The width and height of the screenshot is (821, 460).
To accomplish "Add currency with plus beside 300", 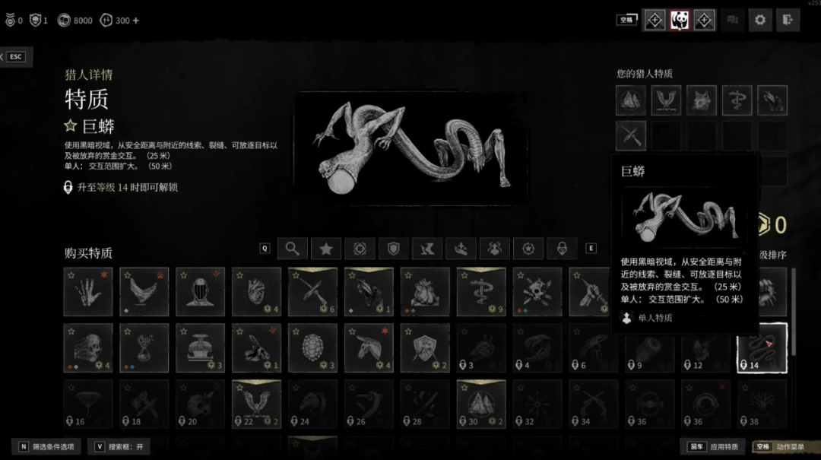I will click(135, 21).
